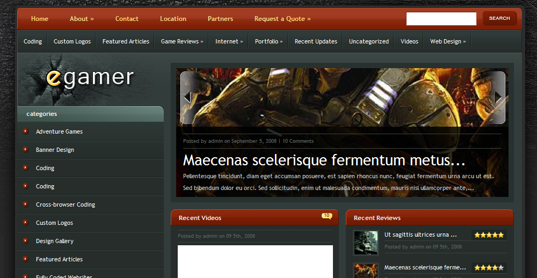Viewport: 537px width, 278px height.
Task: Expand the About dropdown menu
Action: click(x=82, y=19)
